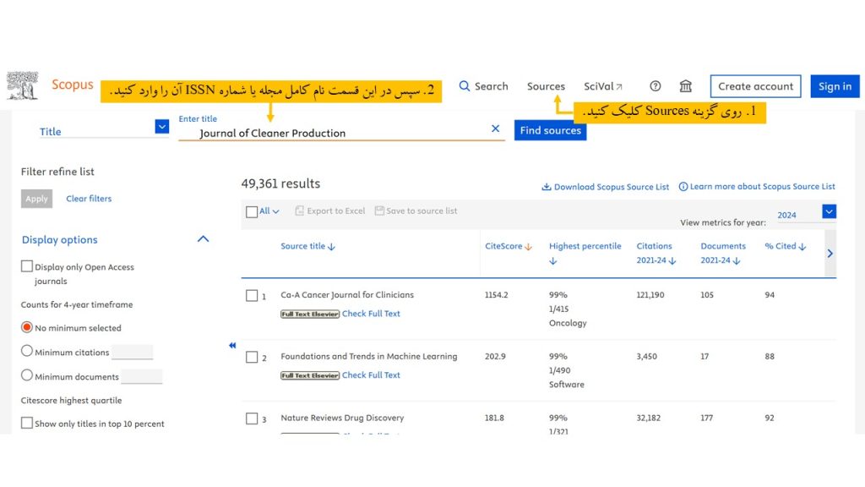The height and width of the screenshot is (487, 865).
Task: Open Nature Reviews Drug Discovery title
Action: click(342, 418)
